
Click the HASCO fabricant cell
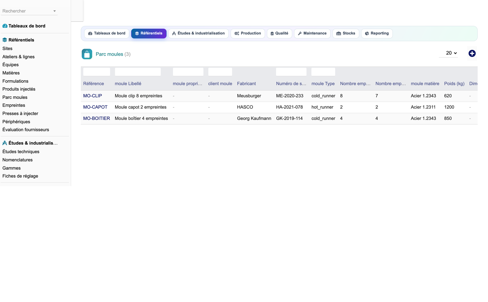(x=245, y=107)
